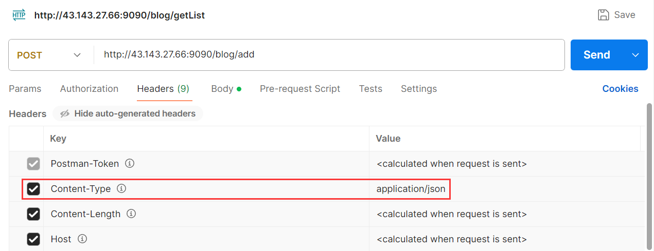Click the Save floppy disk icon
The image size is (654, 251).
click(x=604, y=15)
